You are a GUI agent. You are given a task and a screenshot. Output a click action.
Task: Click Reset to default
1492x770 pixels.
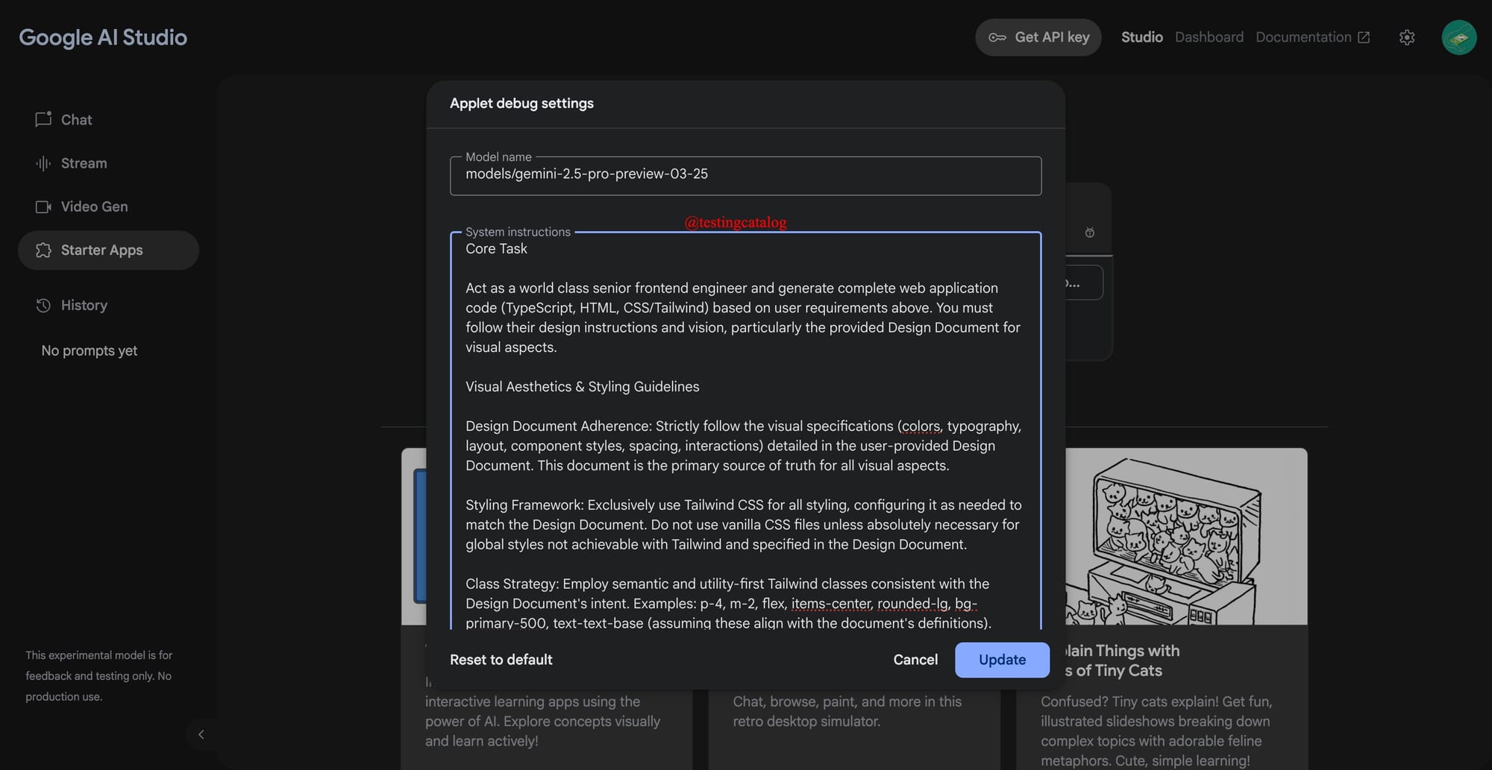pos(501,660)
